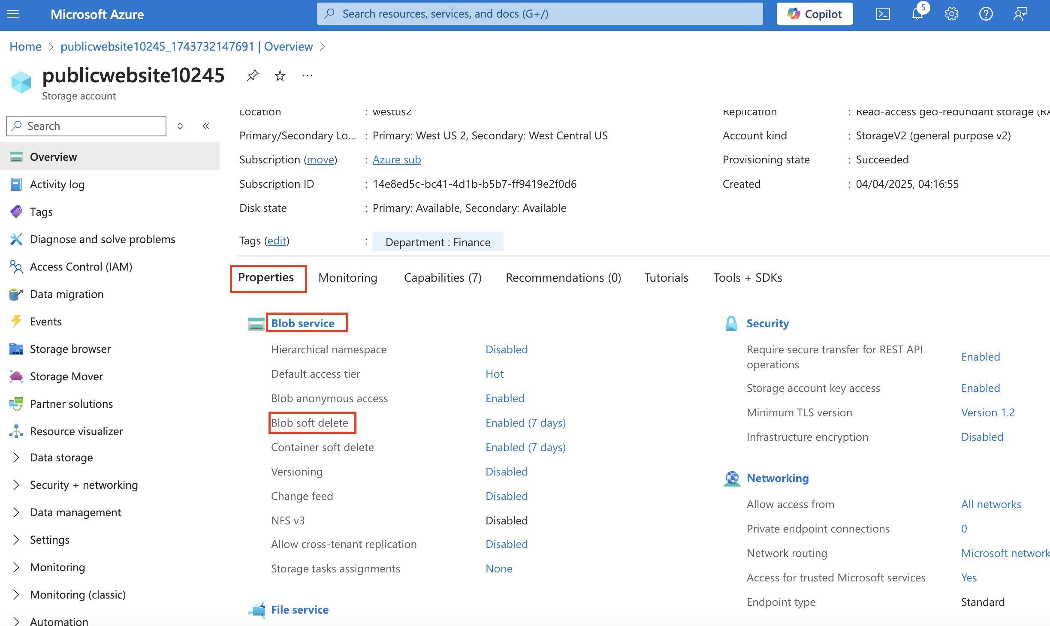Expand the Settings group
Image resolution: width=1050 pixels, height=626 pixels.
point(16,540)
